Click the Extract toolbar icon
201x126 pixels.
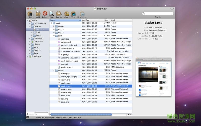tap(59, 14)
